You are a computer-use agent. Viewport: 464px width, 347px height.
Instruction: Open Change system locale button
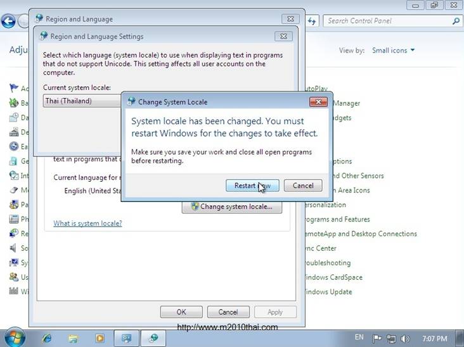(x=232, y=206)
